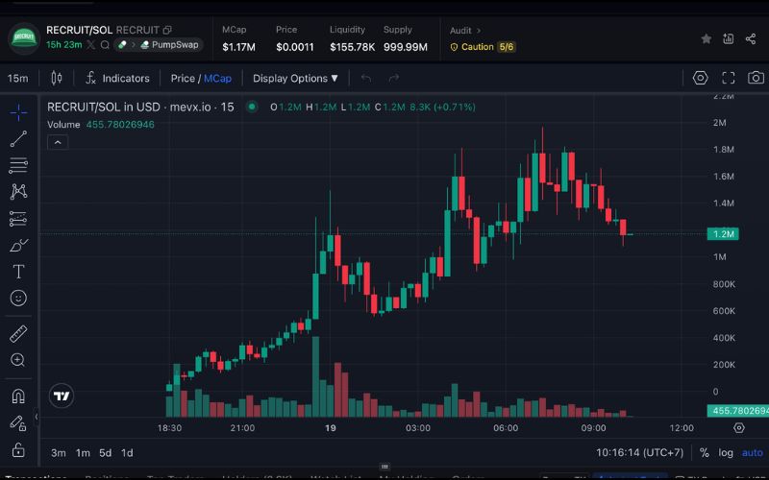Toggle log scale on price axis
The width and height of the screenshot is (769, 480).
725,452
